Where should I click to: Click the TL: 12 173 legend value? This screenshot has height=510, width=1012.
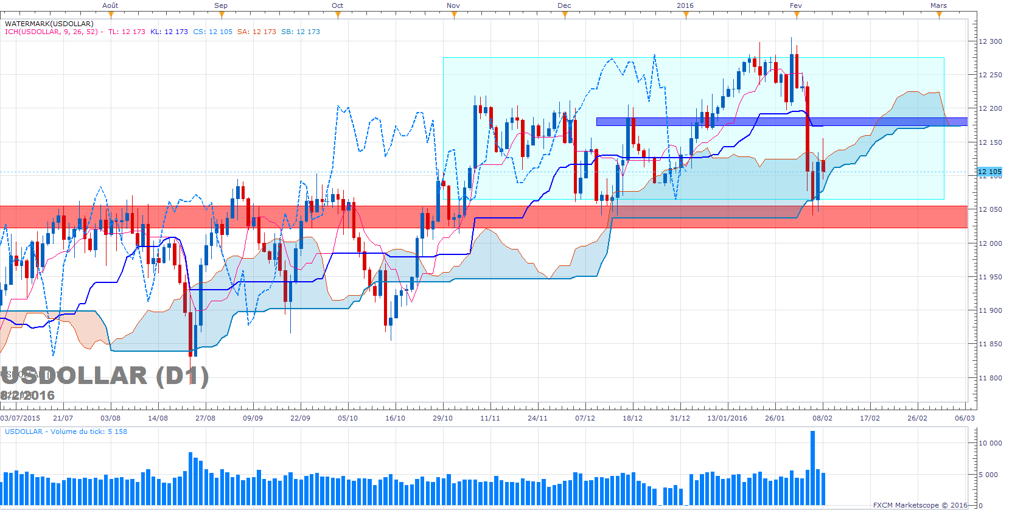point(127,32)
